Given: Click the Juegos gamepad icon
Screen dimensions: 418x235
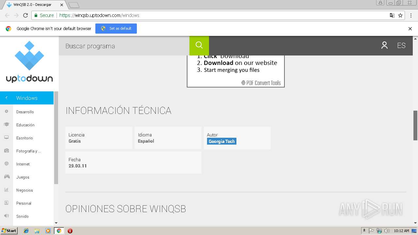Looking at the screenshot, I should click(x=7, y=177).
